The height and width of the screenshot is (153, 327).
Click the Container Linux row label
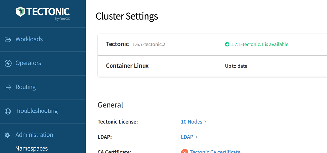(127, 66)
